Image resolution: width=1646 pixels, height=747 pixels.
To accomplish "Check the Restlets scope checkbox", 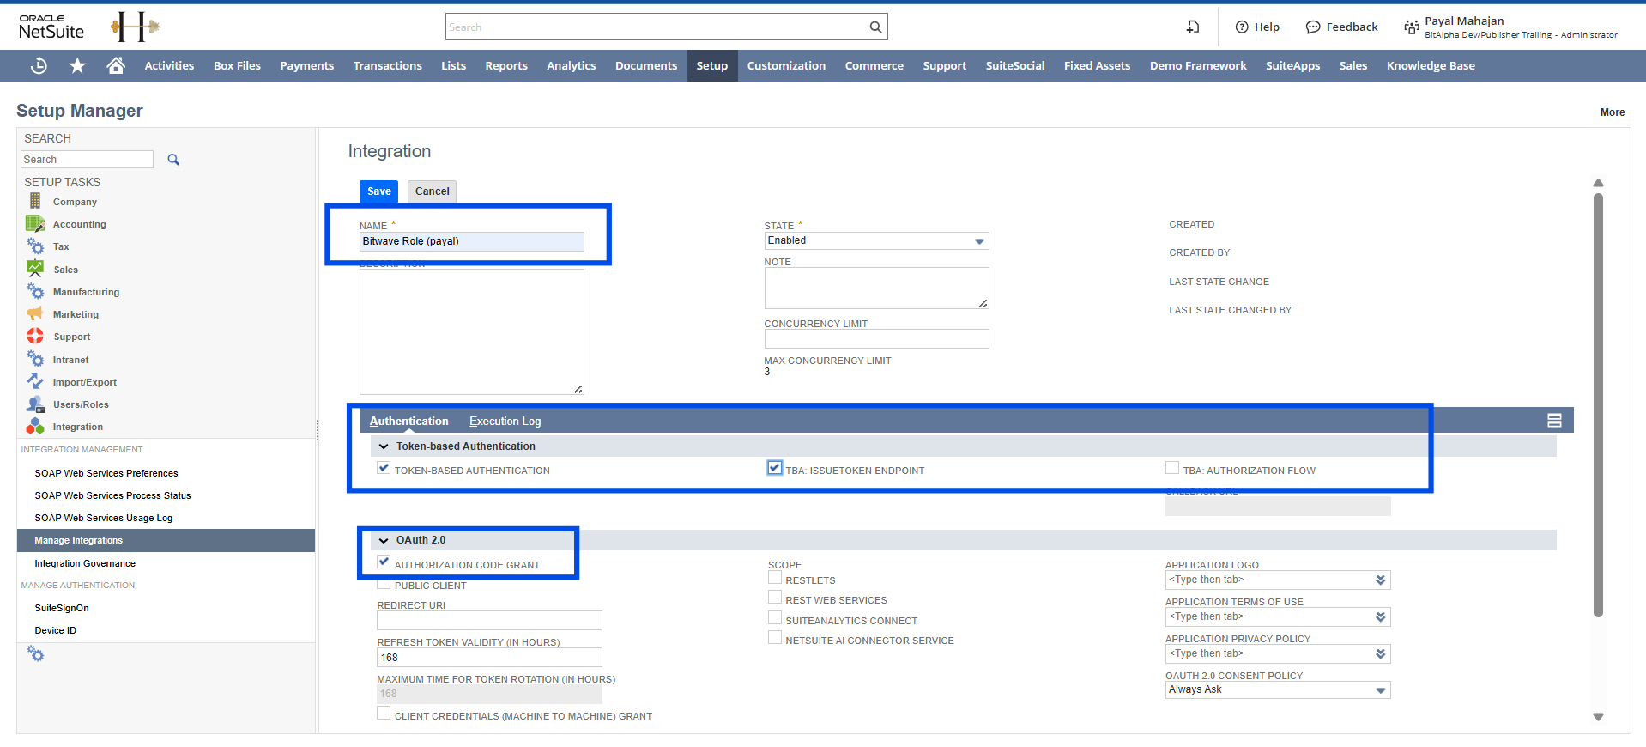I will 775,578.
